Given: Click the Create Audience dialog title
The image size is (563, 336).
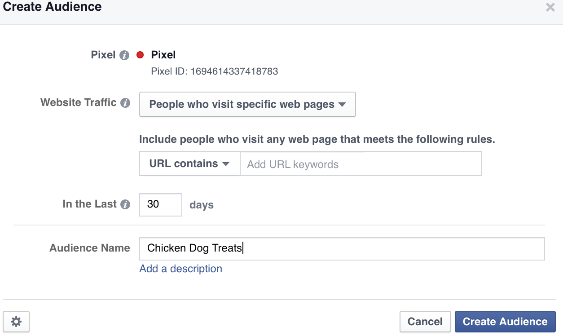Looking at the screenshot, I should pyautogui.click(x=53, y=7).
